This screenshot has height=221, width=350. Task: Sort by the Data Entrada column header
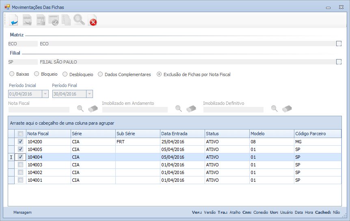click(182, 134)
